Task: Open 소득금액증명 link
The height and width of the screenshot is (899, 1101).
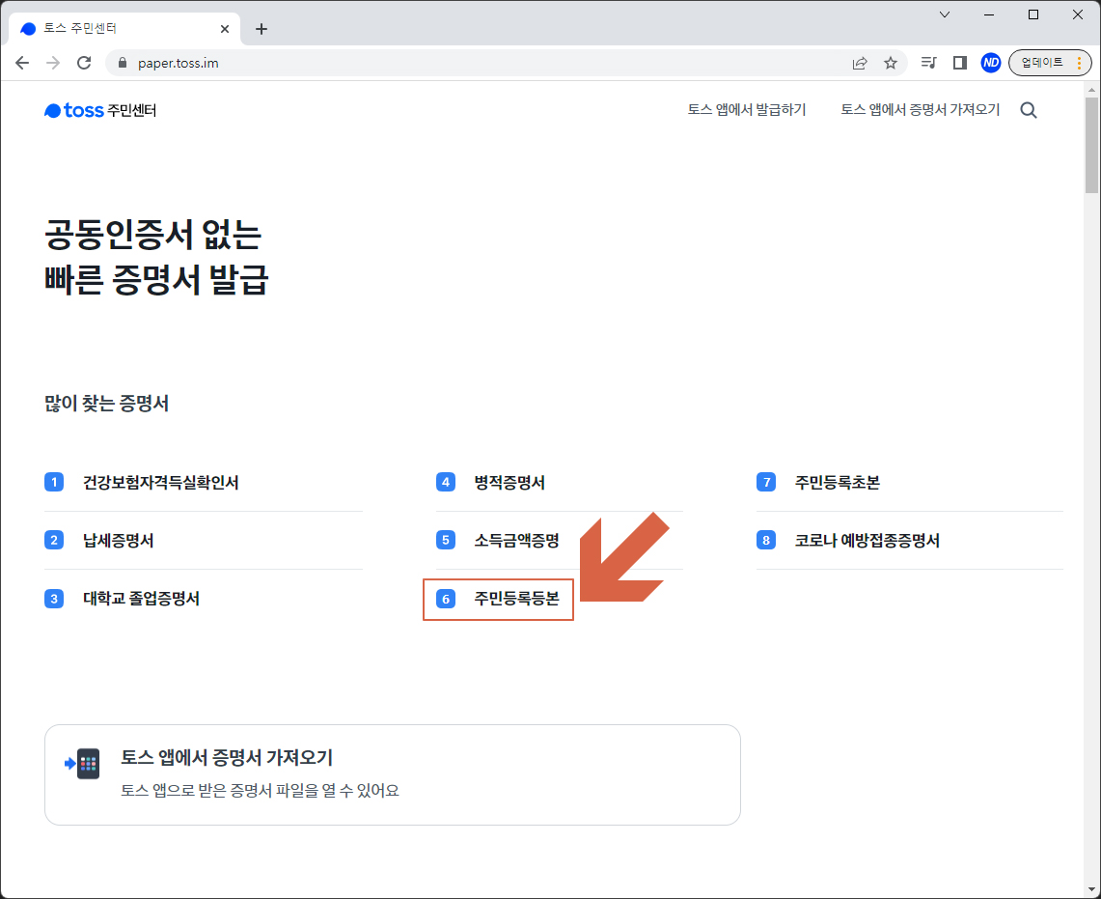Action: [516, 540]
